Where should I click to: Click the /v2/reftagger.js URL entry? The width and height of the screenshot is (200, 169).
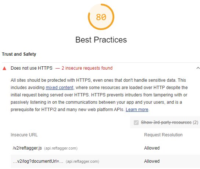(27, 148)
